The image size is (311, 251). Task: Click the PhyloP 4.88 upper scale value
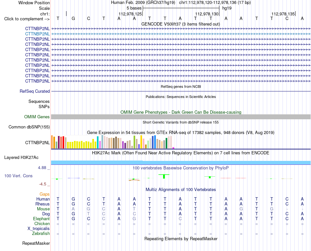tap(42, 168)
